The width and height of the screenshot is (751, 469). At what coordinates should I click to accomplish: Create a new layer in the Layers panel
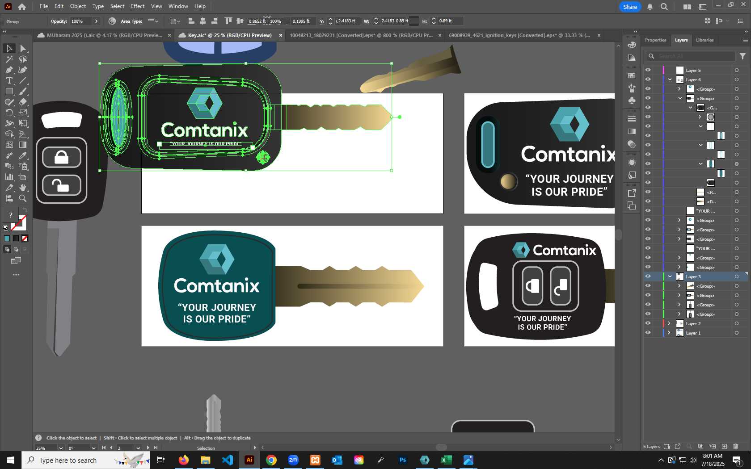point(724,446)
